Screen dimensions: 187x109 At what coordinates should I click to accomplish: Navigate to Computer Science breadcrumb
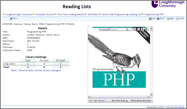(45, 14)
